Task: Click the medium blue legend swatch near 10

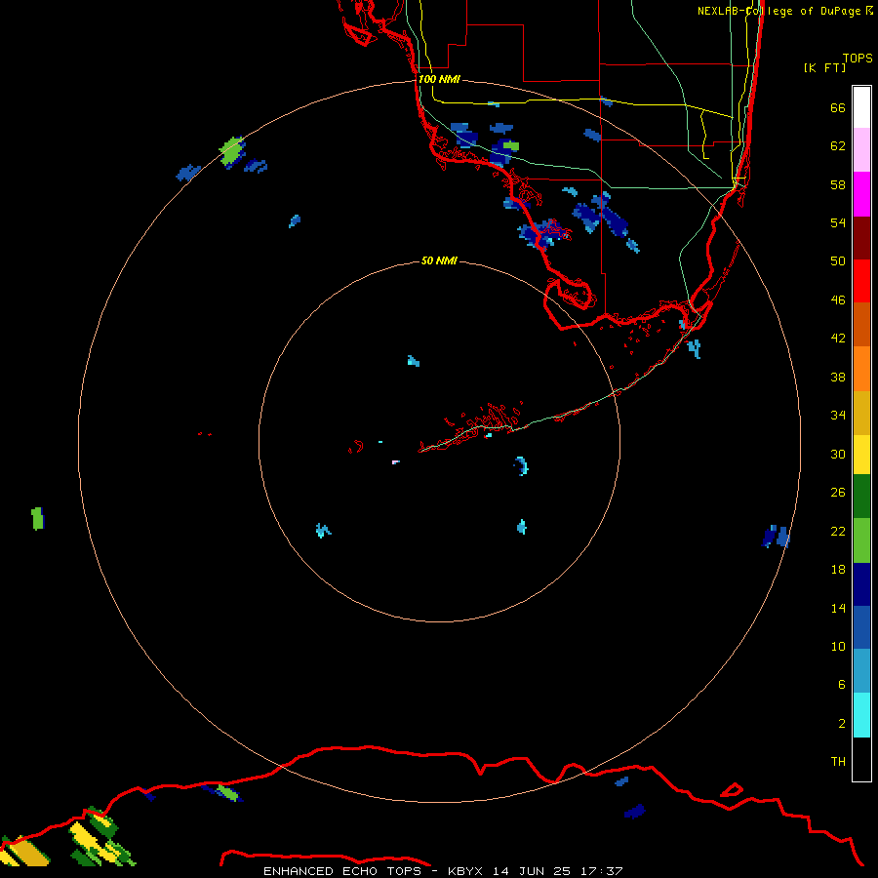Action: [861, 627]
